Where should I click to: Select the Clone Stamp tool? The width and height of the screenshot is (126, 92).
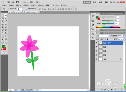(x=3, y=27)
